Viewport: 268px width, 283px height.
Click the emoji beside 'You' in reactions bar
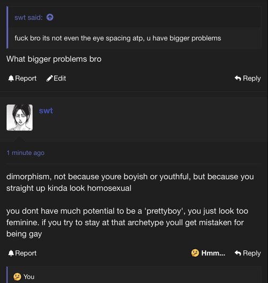pos(17,277)
